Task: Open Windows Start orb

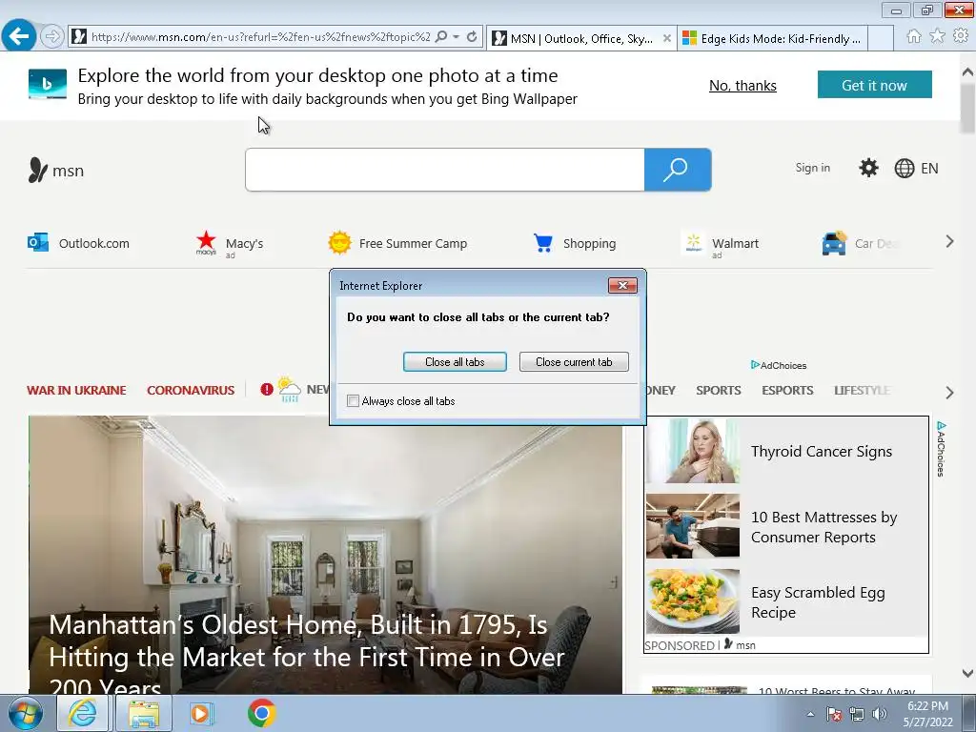Action: (25, 713)
